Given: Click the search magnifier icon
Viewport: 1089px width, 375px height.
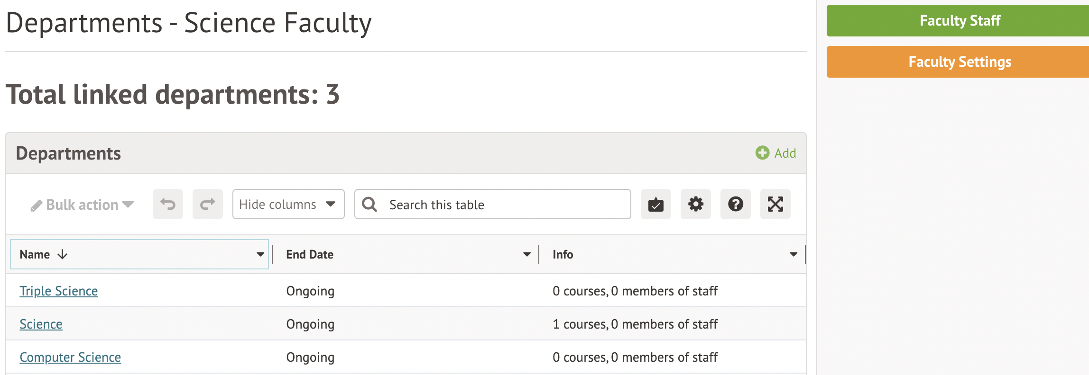Looking at the screenshot, I should click(x=369, y=205).
